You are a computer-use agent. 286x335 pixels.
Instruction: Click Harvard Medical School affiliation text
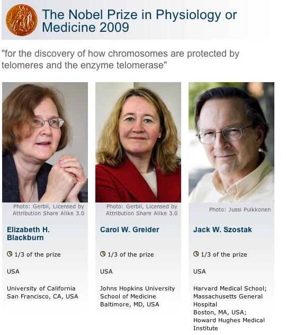230,288
